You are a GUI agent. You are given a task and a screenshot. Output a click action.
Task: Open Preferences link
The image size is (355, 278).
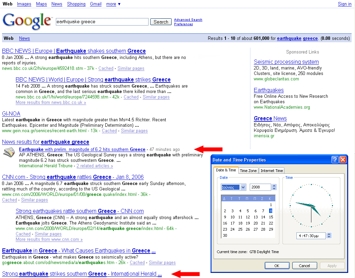pyautogui.click(x=183, y=24)
